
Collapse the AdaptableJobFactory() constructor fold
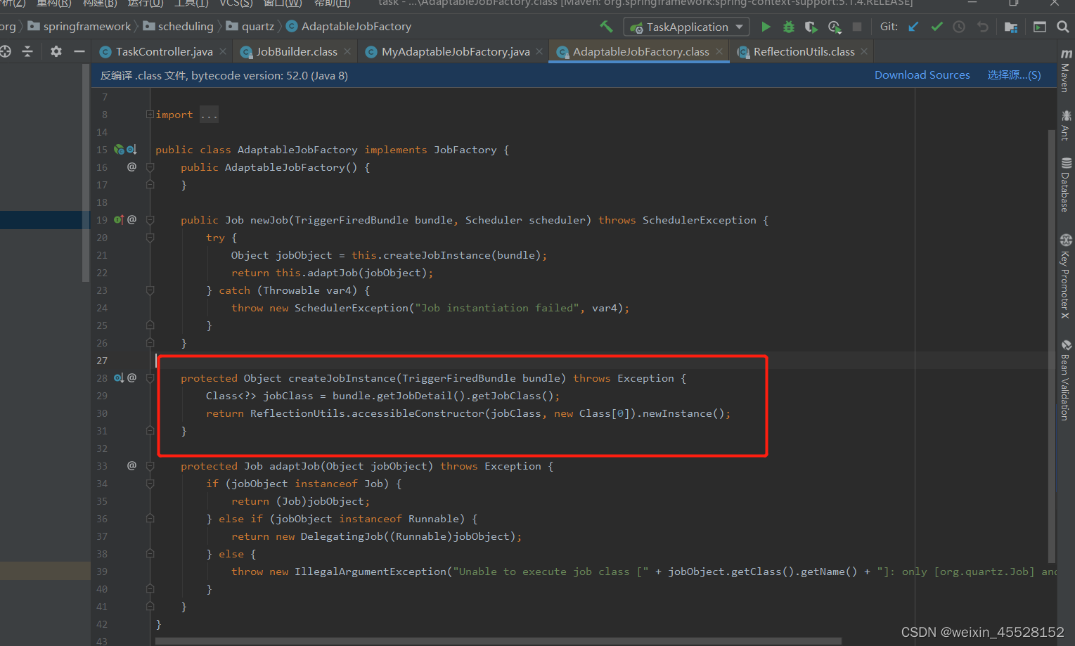(x=150, y=167)
